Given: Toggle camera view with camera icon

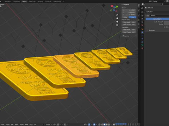Looking at the screenshot, I should [x=117, y=22].
